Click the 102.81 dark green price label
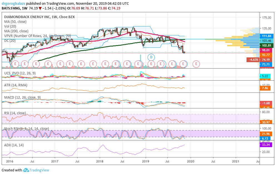276x175 pixels. point(267,45)
